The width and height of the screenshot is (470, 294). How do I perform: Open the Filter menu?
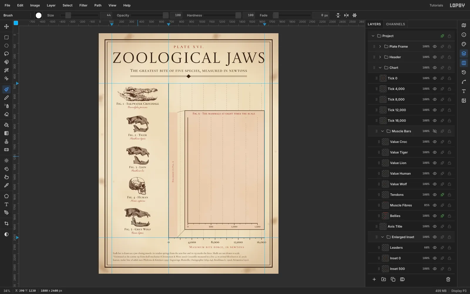pyautogui.click(x=83, y=5)
